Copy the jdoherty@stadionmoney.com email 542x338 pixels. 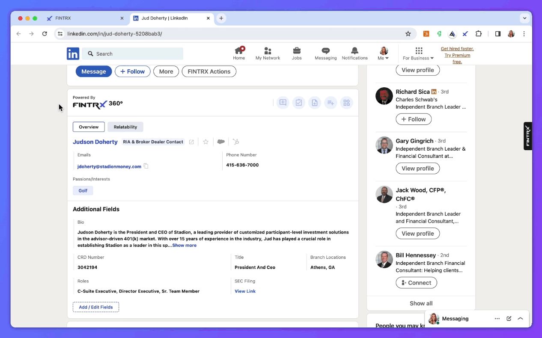[146, 166]
